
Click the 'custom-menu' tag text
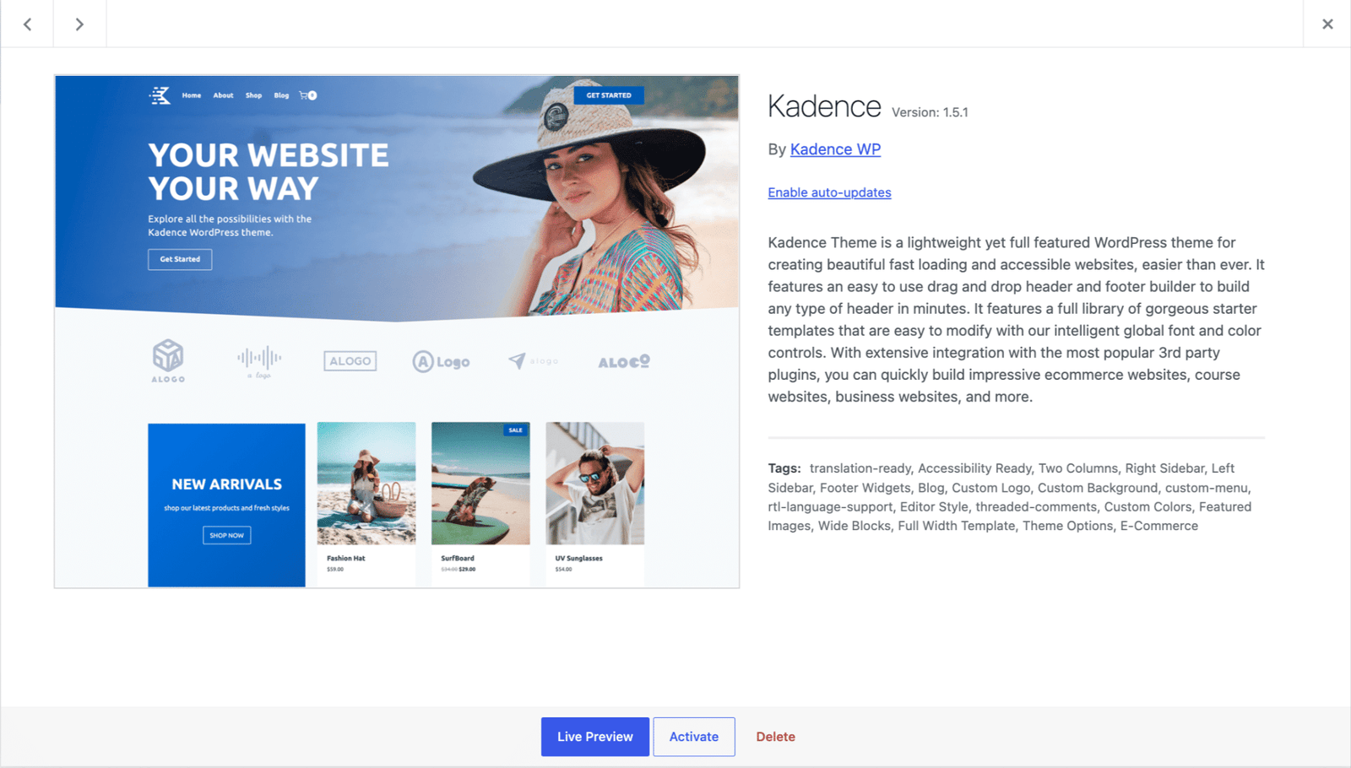tap(1207, 488)
